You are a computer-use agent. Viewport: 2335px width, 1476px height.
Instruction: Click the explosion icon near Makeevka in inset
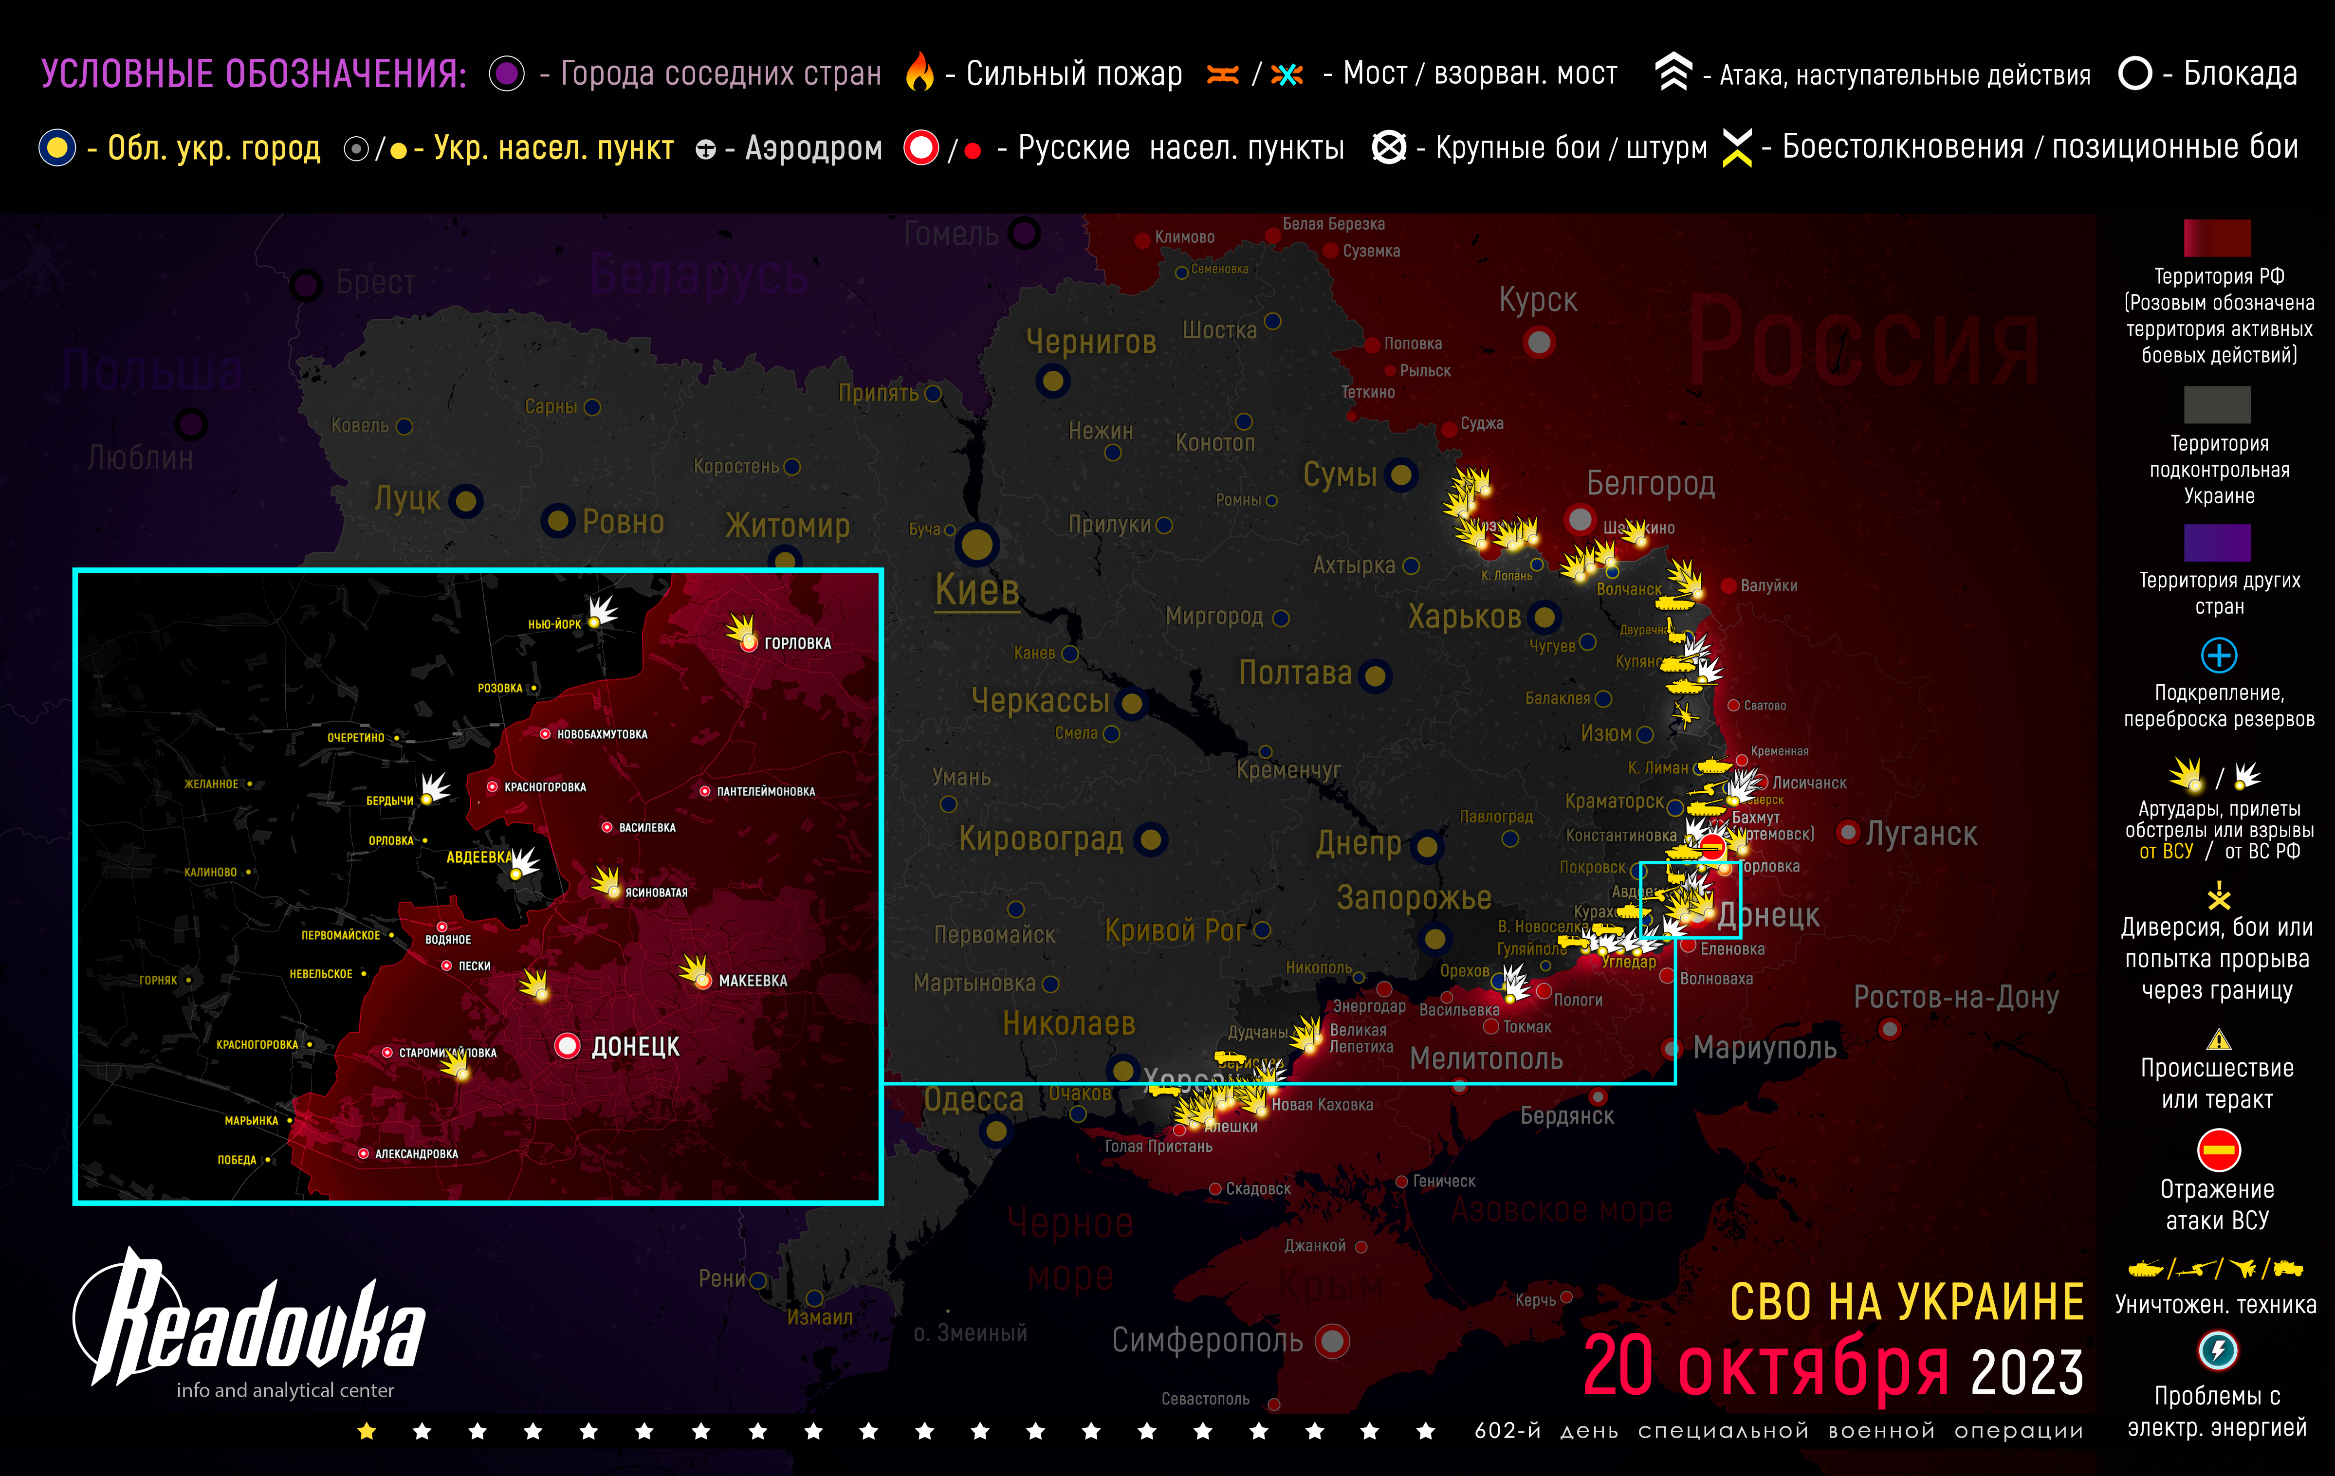point(694,970)
